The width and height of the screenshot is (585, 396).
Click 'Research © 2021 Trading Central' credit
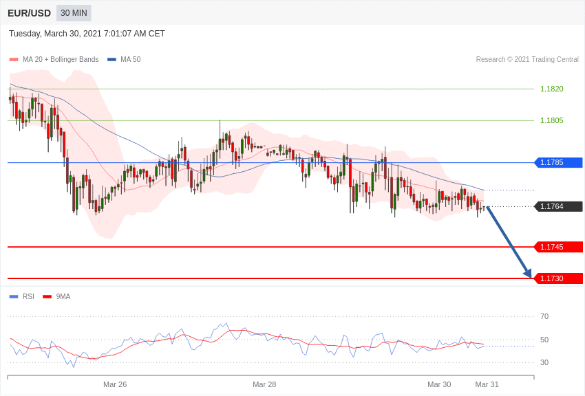pos(527,59)
